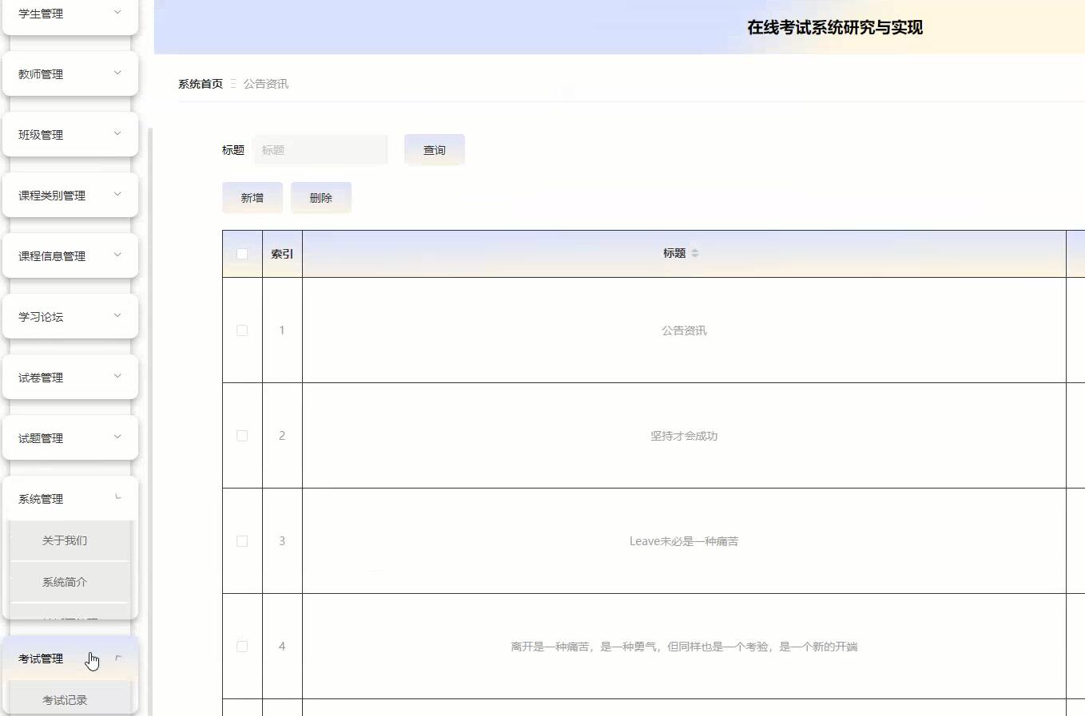Check the checkbox for row 坚持才会成功

click(x=242, y=435)
